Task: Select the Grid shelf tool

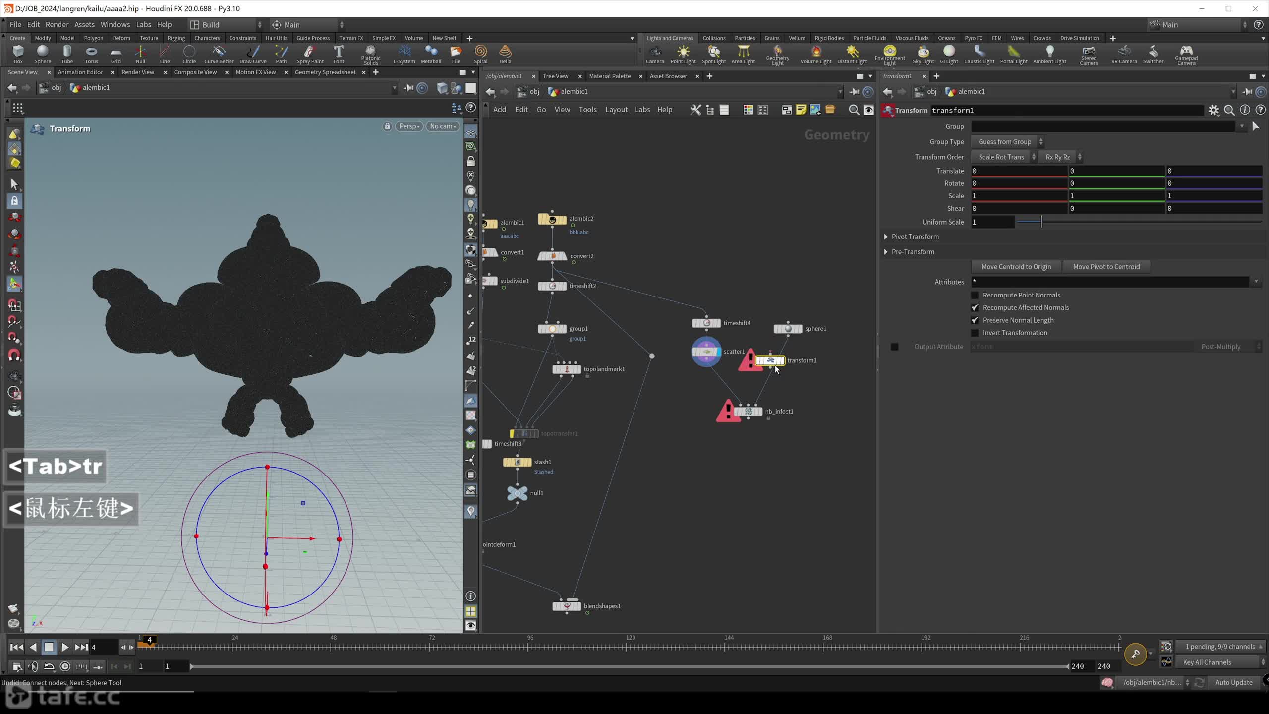Action: tap(115, 54)
